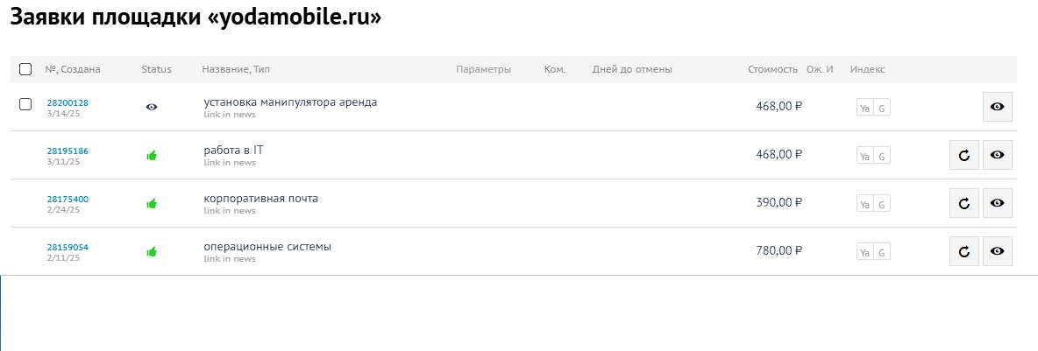Click the Дней до отмены column header
Screen dimensions: 1038x351
[632, 69]
